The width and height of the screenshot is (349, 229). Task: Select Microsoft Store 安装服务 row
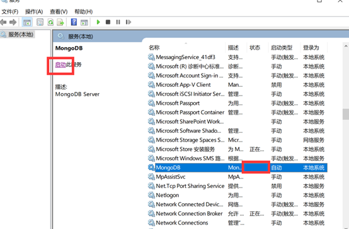(x=237, y=149)
